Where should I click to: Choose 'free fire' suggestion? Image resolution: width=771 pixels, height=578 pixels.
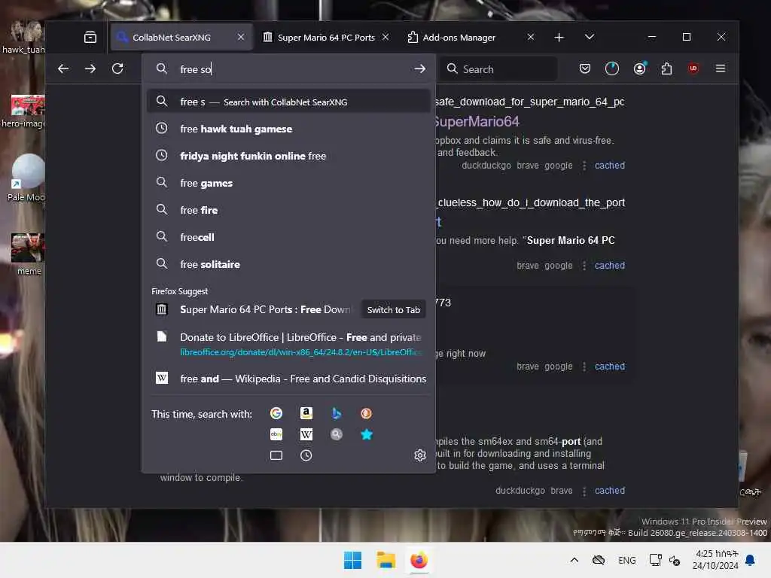[x=288, y=210]
